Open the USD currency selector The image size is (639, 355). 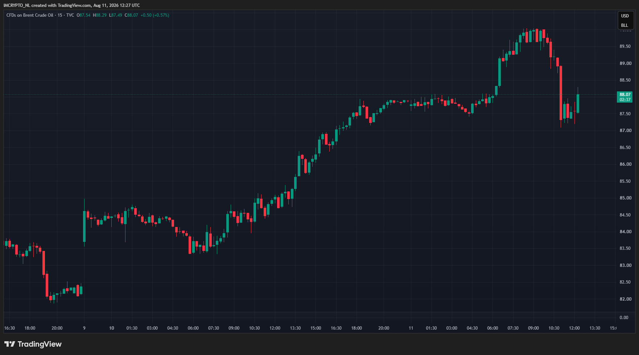click(x=625, y=16)
